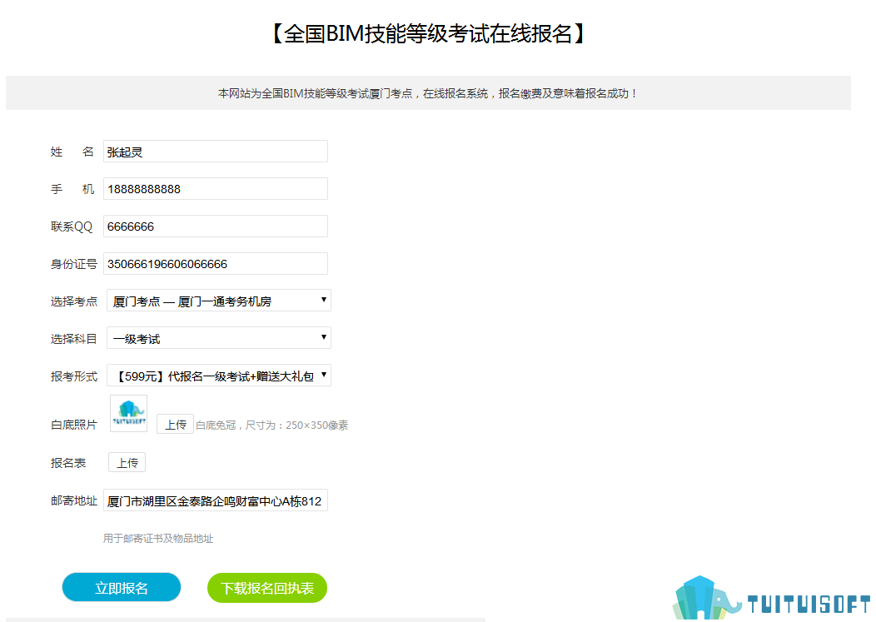The image size is (876, 622).
Task: Open the 选择考点 exam site dropdown
Action: [x=218, y=301]
